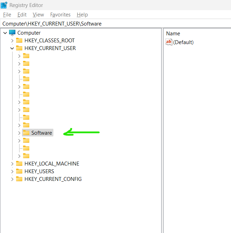Click the Registry Editor app icon
The height and width of the screenshot is (233, 231).
click(x=4, y=5)
